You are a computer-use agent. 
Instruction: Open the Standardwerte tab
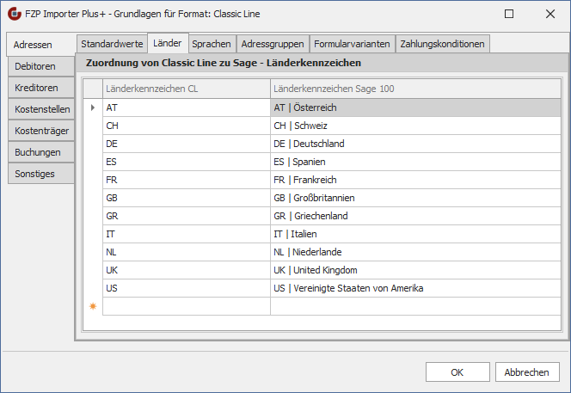click(x=112, y=44)
